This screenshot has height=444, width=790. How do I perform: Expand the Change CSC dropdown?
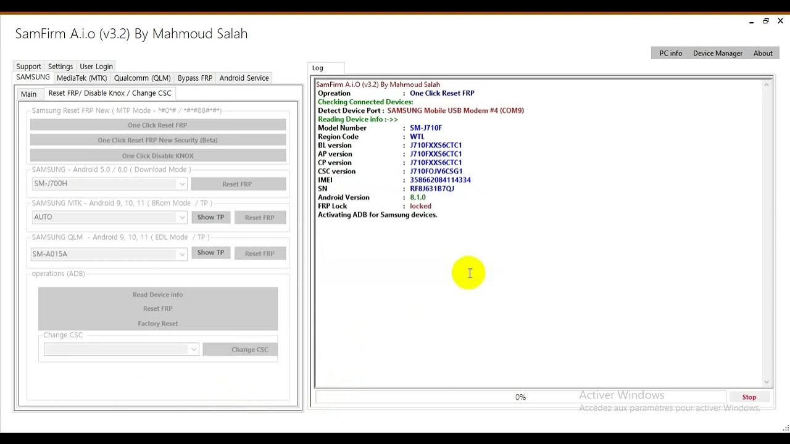pyautogui.click(x=193, y=349)
